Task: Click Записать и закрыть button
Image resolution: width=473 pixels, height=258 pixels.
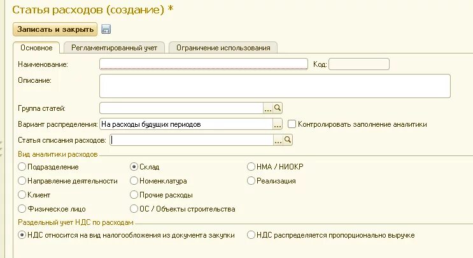Action: coord(55,29)
